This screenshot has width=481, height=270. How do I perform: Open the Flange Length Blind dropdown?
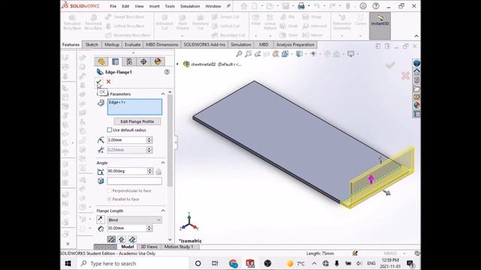pos(135,220)
